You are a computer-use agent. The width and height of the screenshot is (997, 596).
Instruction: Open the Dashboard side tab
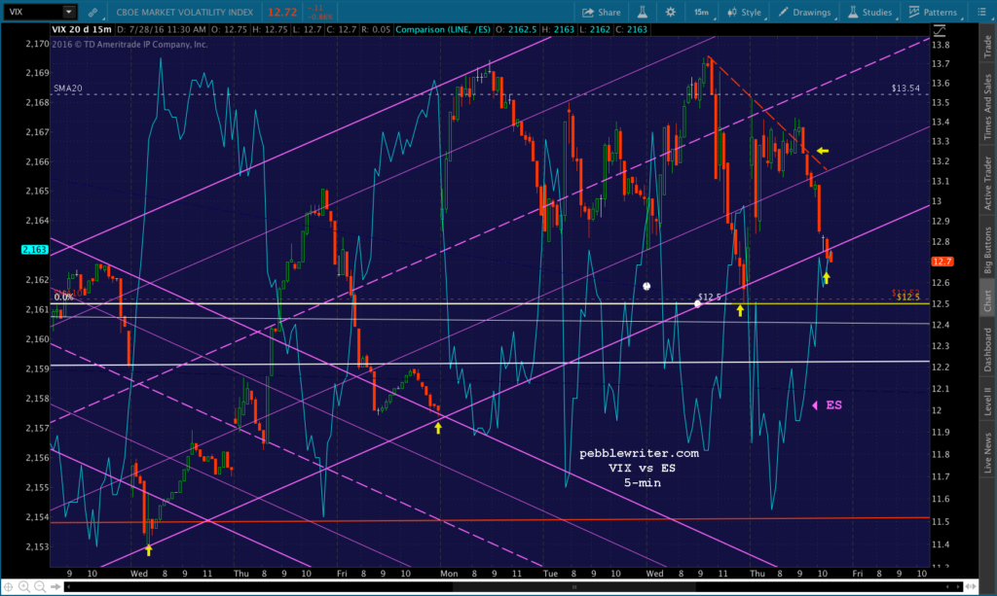click(x=987, y=349)
